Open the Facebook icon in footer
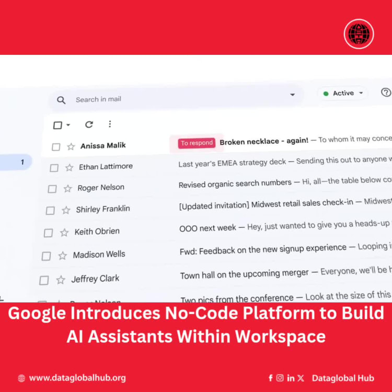This screenshot has width=392, height=392. [271, 378]
